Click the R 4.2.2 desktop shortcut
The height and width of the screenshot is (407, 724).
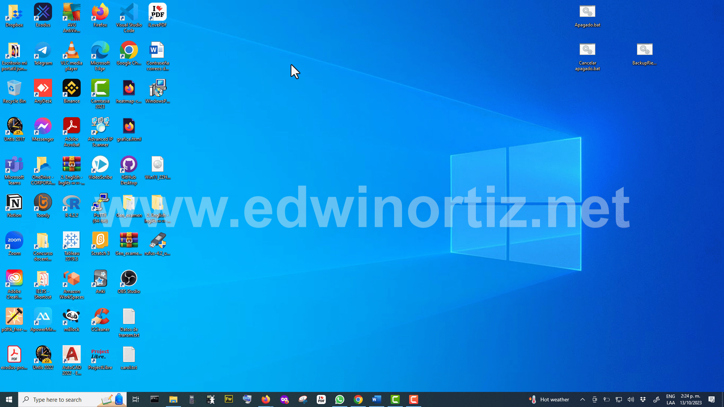coord(72,206)
